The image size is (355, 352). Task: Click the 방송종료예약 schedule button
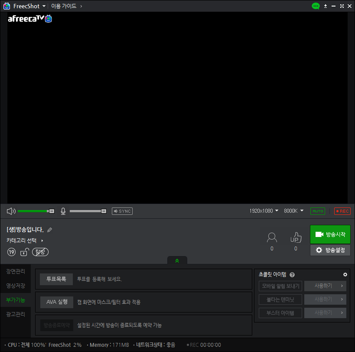click(x=57, y=325)
